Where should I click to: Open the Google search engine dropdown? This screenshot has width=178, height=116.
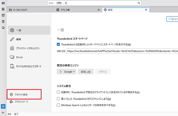pos(66,72)
